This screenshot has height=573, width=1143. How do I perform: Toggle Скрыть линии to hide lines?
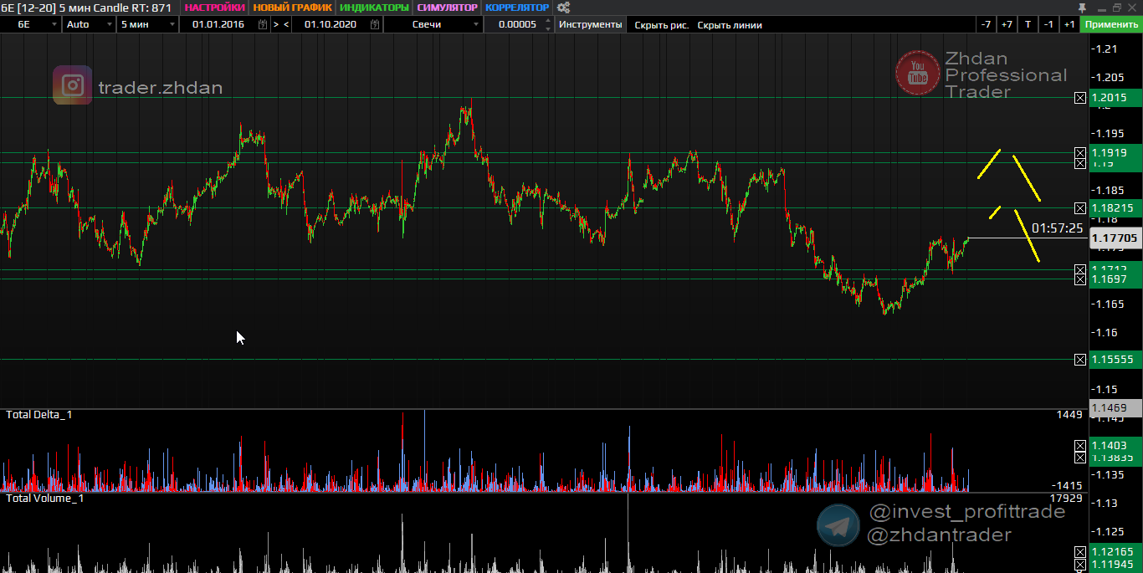730,24
